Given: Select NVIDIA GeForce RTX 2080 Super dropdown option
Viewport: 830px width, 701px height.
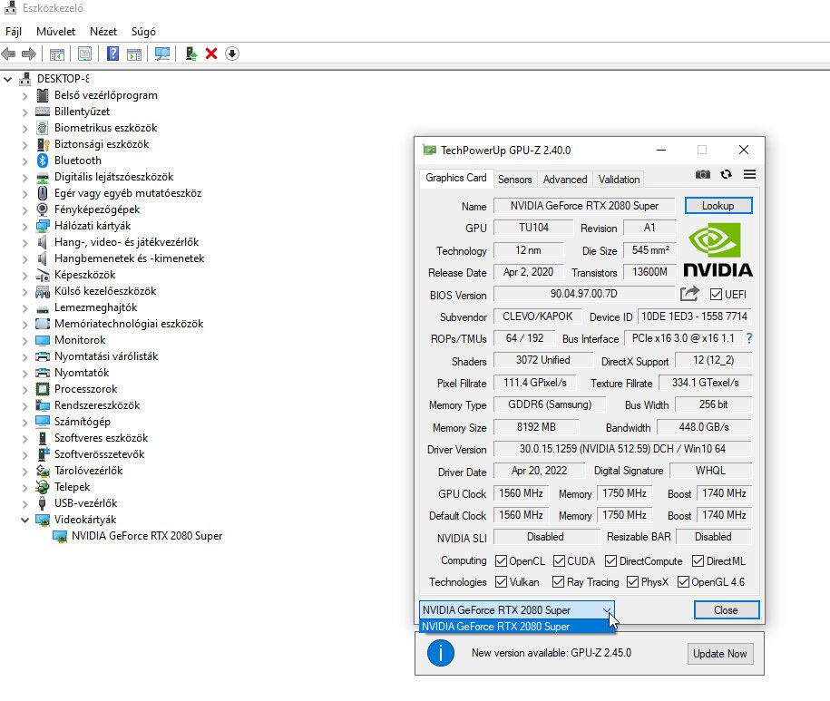Looking at the screenshot, I should click(x=517, y=627).
